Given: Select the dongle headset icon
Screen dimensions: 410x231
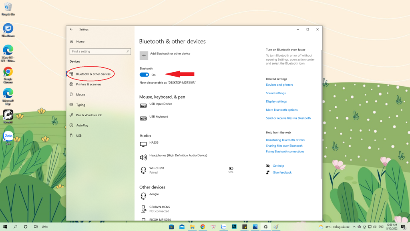Looking at the screenshot, I should [x=143, y=196].
